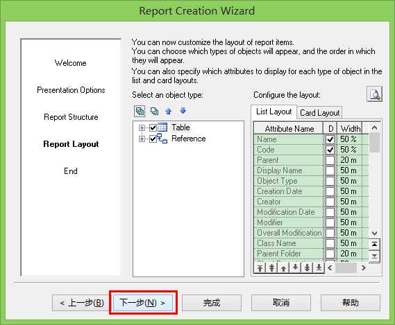Image resolution: width=395 pixels, height=325 pixels.
Task: Go to the End wizard step
Action: (71, 171)
